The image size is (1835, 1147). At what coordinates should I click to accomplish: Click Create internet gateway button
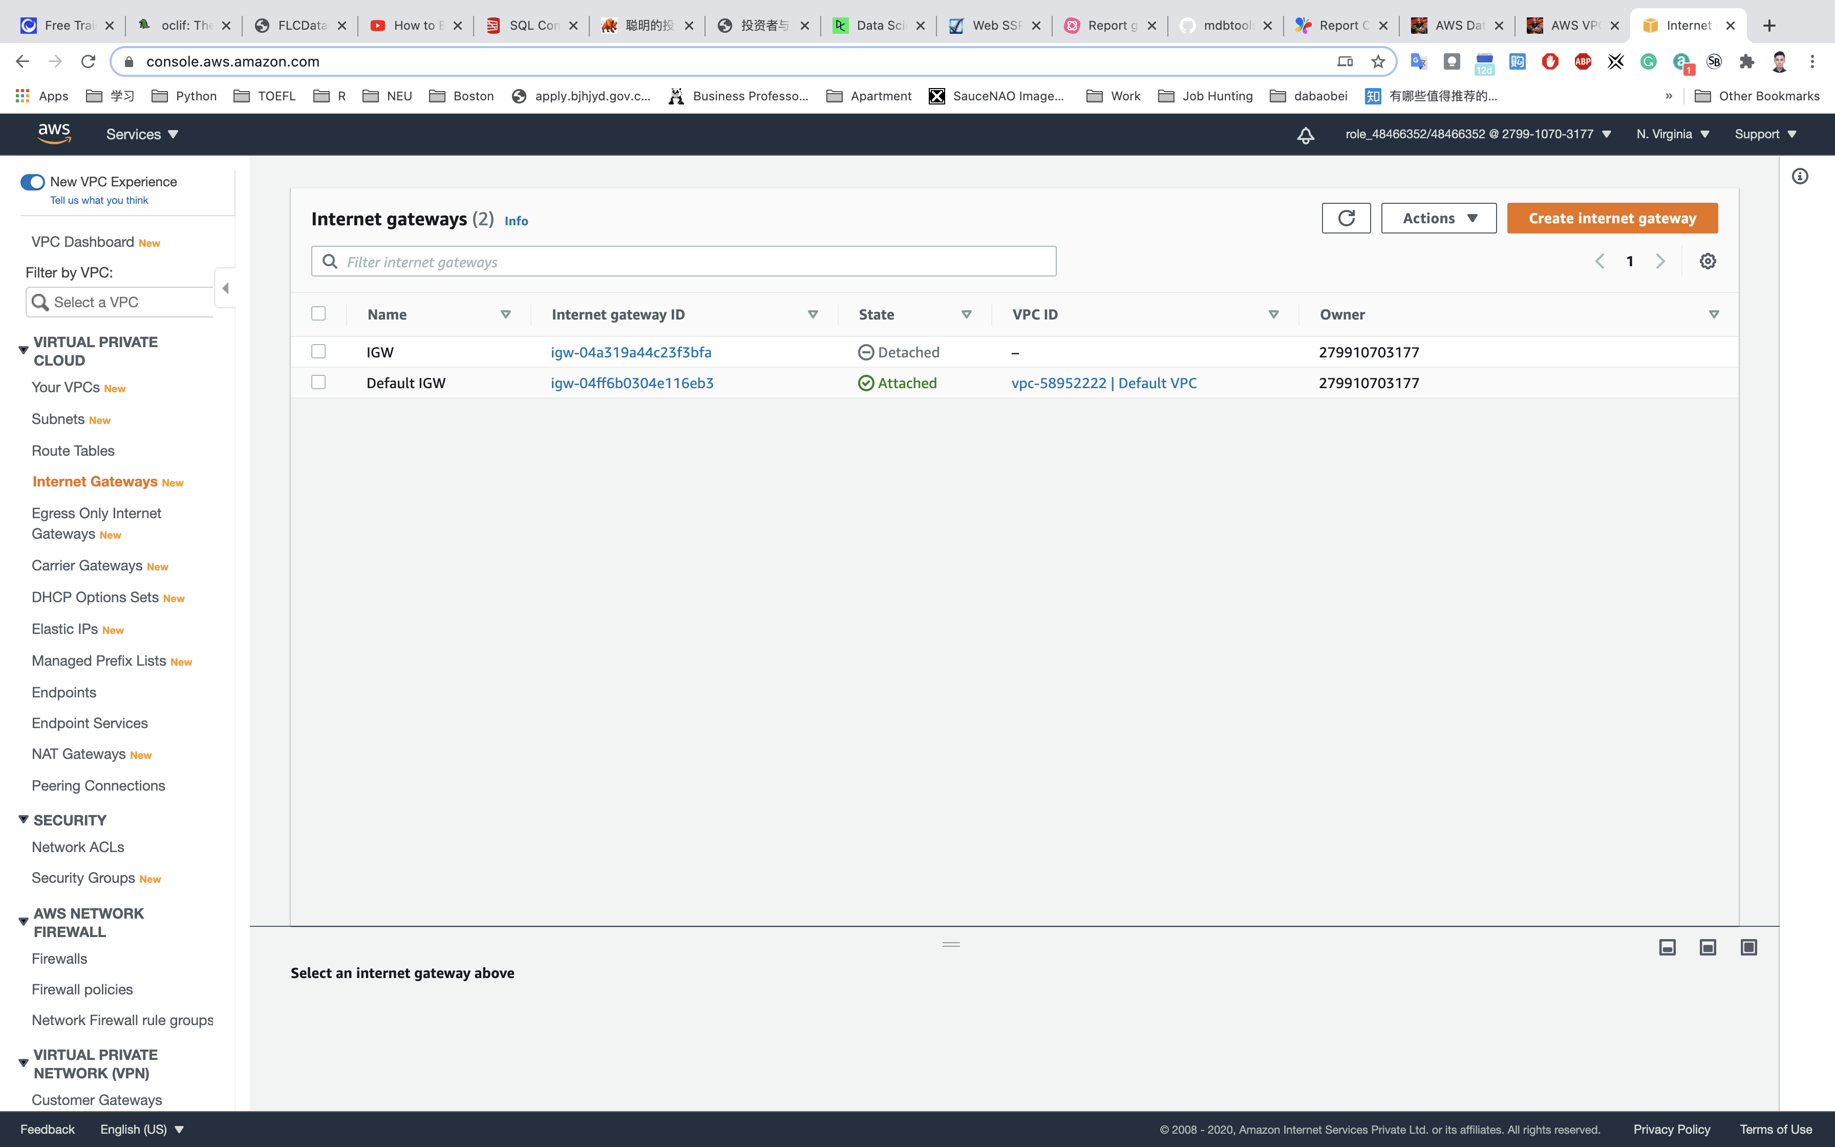coord(1612,219)
